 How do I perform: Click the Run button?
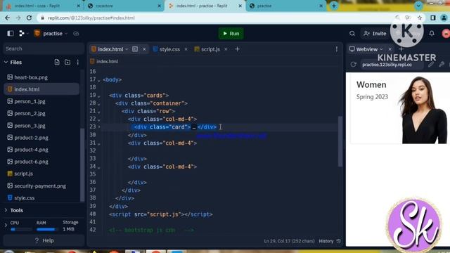click(x=231, y=34)
